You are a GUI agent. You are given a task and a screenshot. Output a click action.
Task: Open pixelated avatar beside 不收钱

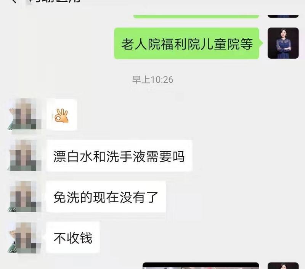[x=24, y=237]
